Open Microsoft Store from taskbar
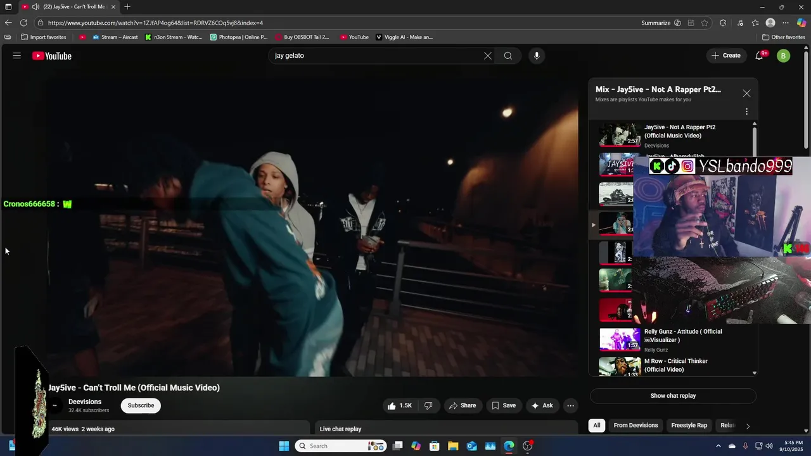Image resolution: width=811 pixels, height=456 pixels. (x=434, y=446)
